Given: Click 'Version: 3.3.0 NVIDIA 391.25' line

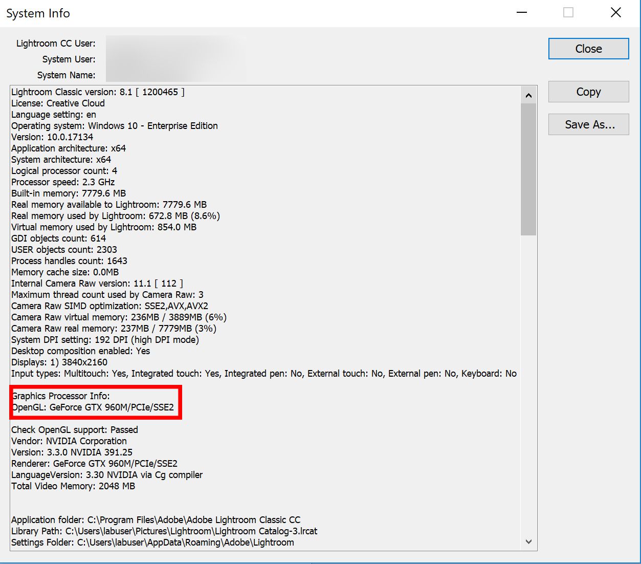Looking at the screenshot, I should [x=72, y=452].
